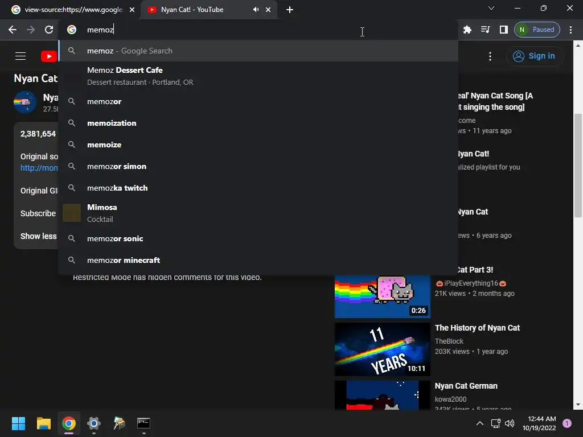Go back to the previous page
583x437 pixels.
tap(13, 30)
